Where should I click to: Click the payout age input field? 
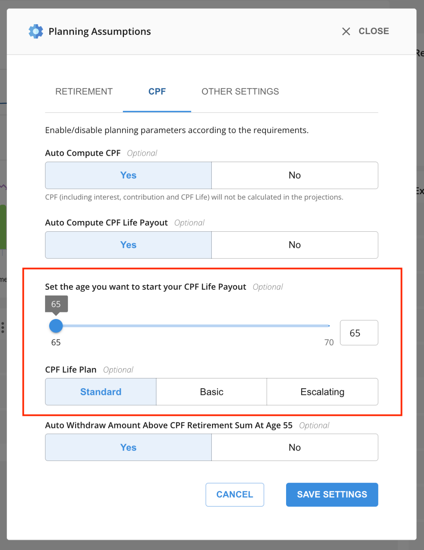tap(359, 333)
